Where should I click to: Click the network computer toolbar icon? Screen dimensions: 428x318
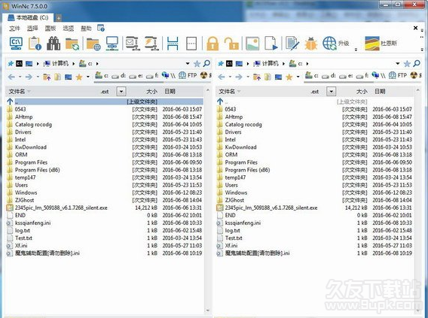click(112, 43)
